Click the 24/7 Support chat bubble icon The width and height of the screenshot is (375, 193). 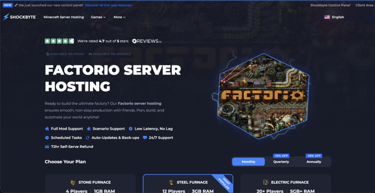tap(145, 138)
